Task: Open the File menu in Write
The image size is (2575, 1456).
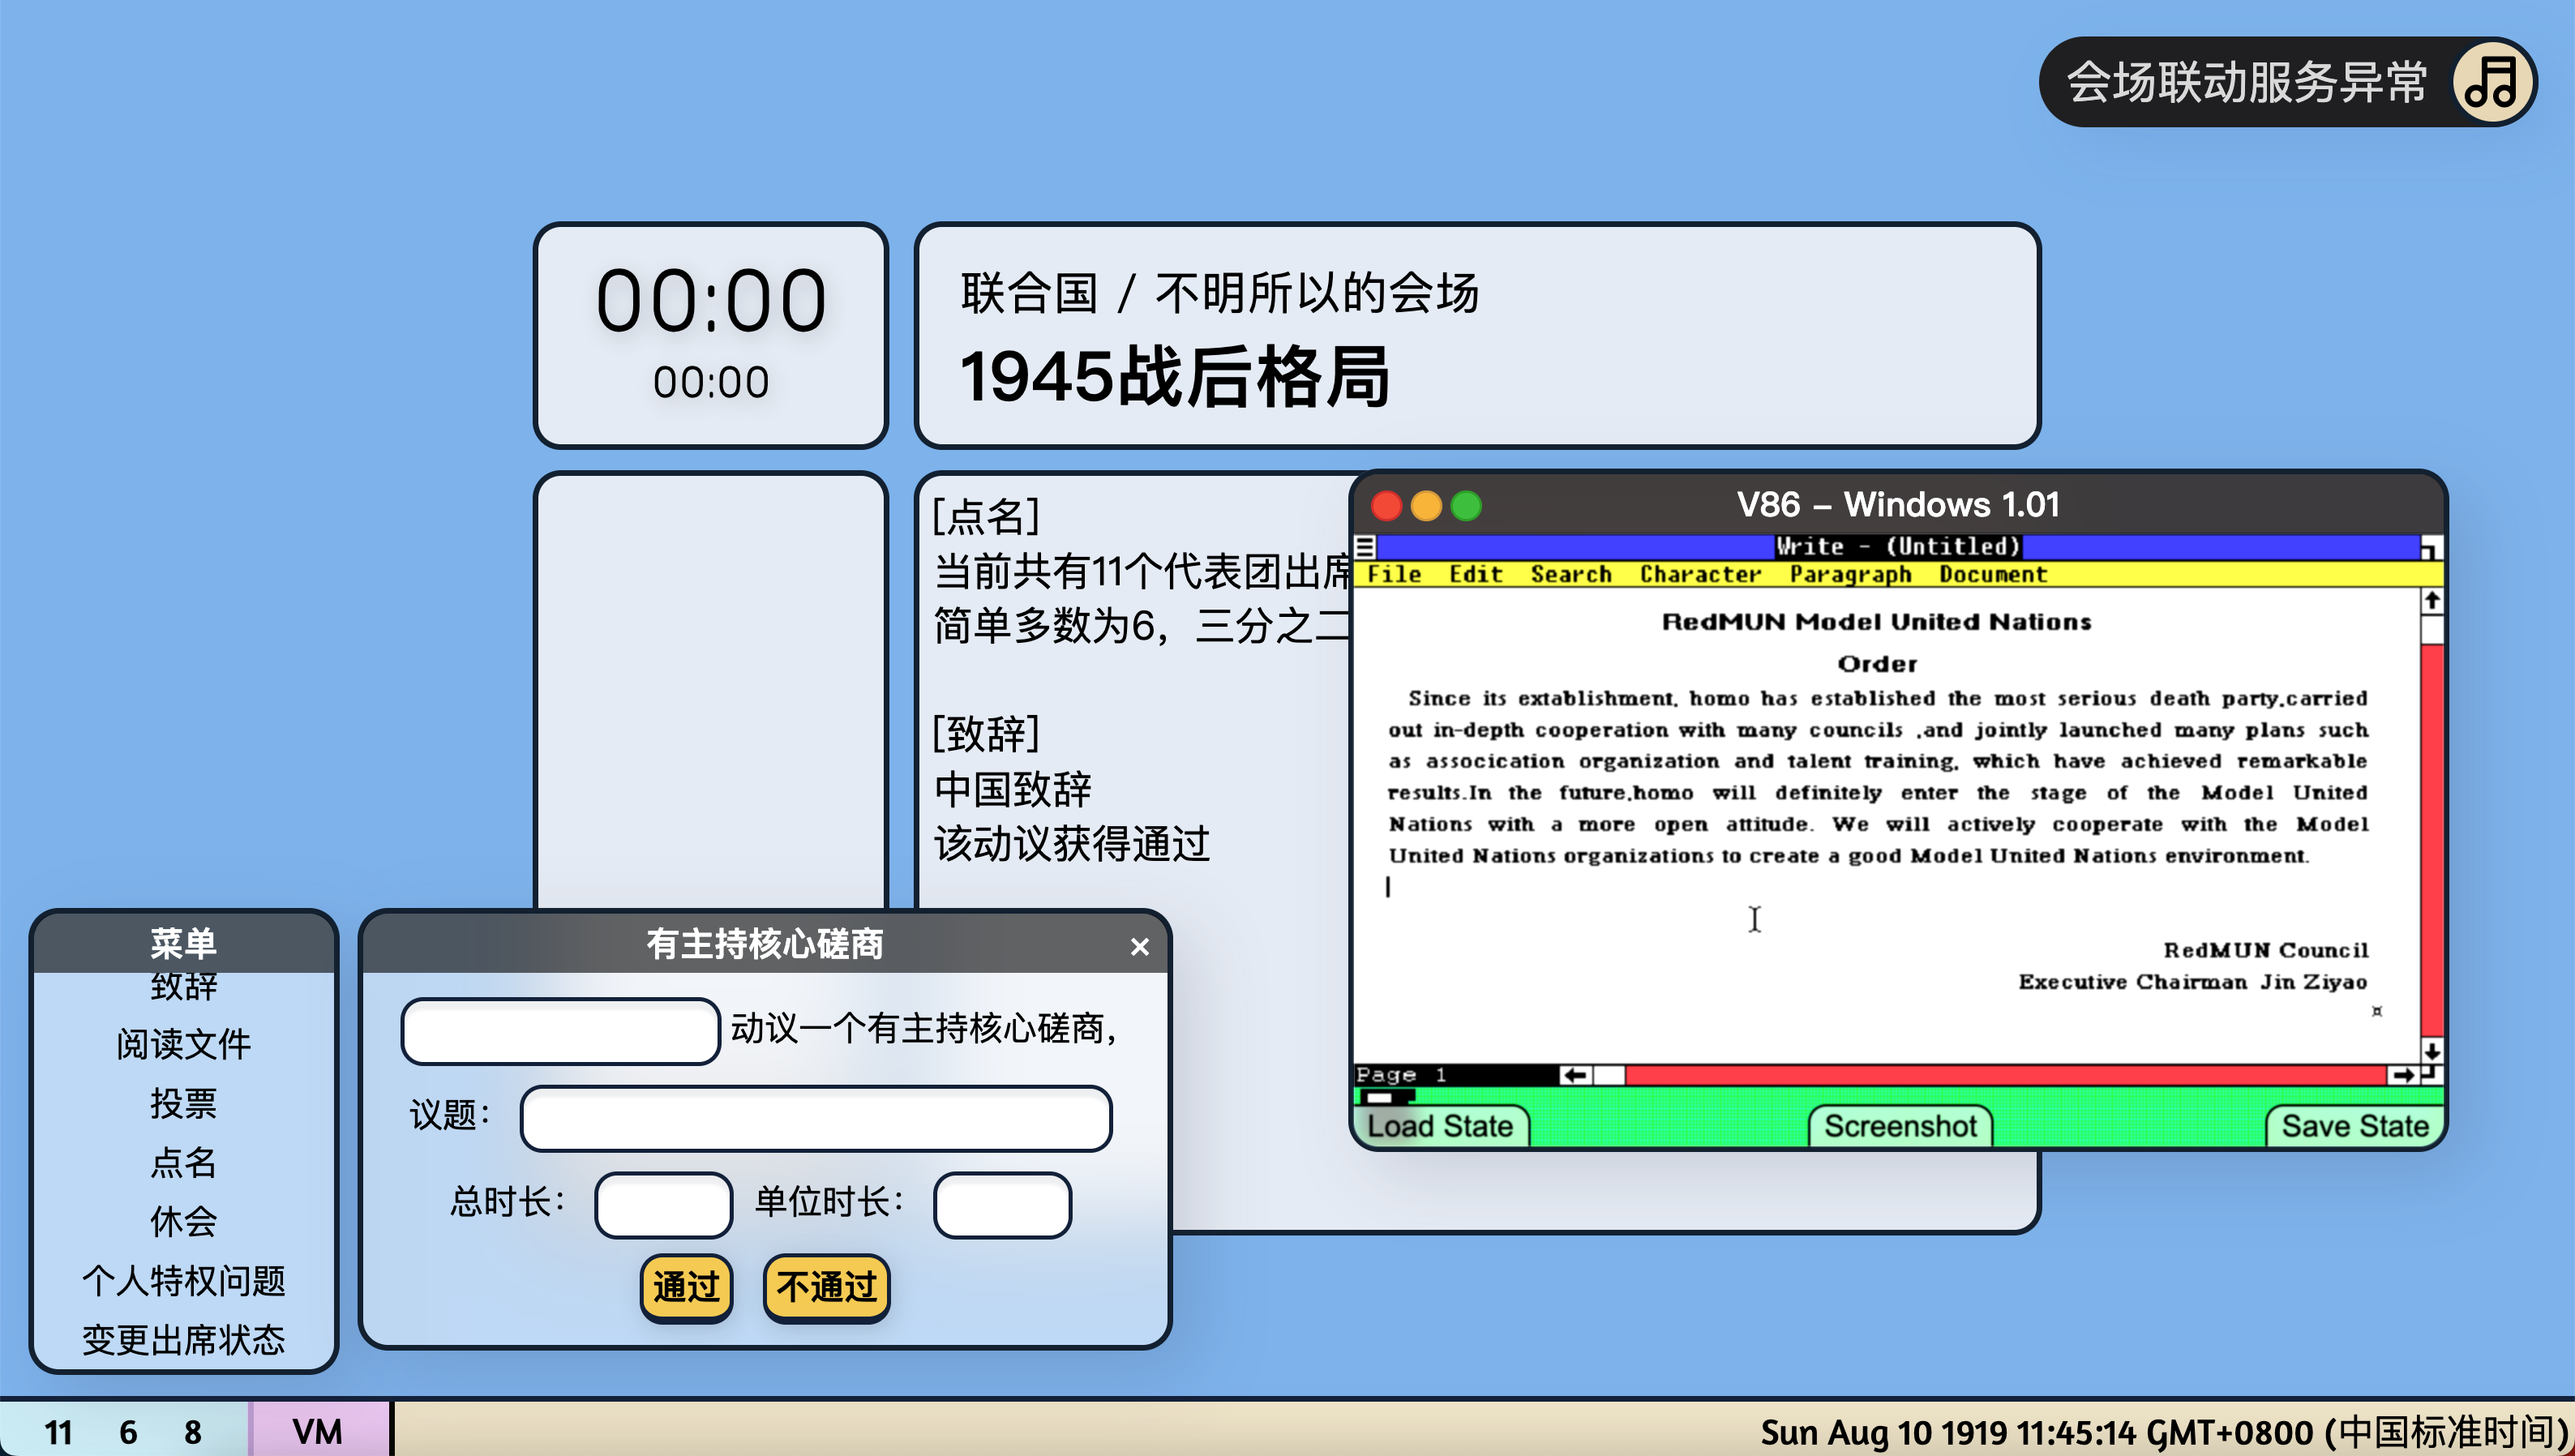Action: point(1394,575)
